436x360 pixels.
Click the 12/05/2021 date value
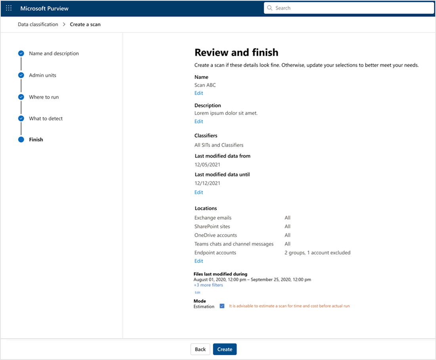pos(207,165)
